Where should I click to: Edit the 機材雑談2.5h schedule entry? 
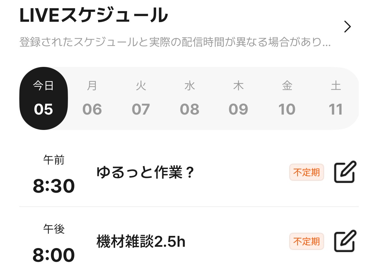tap(345, 241)
